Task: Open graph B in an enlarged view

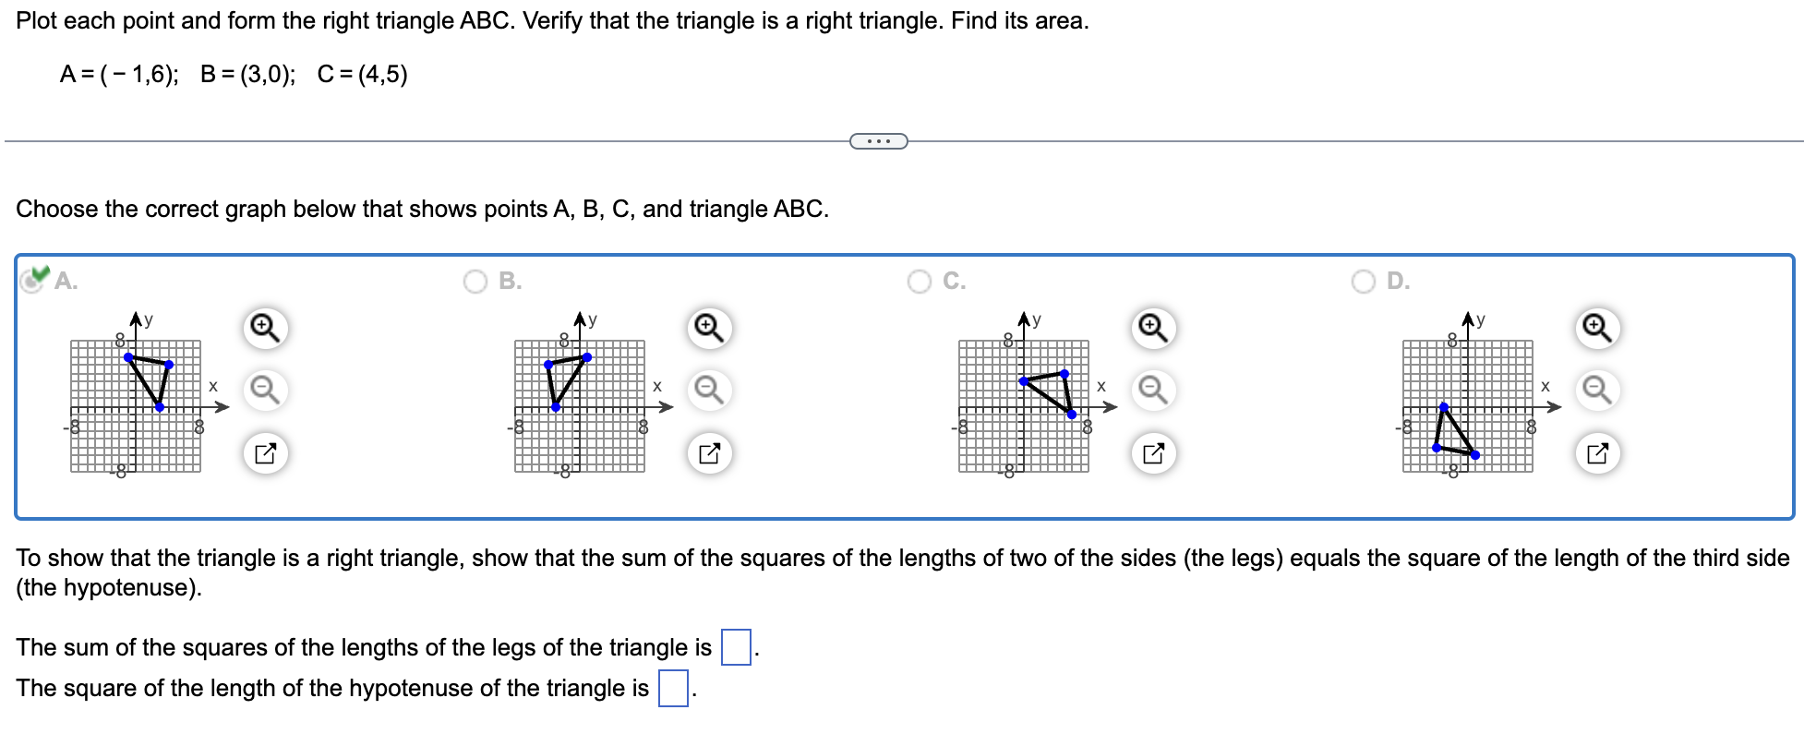Action: click(x=709, y=452)
